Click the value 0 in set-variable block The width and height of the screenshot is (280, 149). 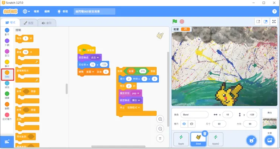coord(106,72)
